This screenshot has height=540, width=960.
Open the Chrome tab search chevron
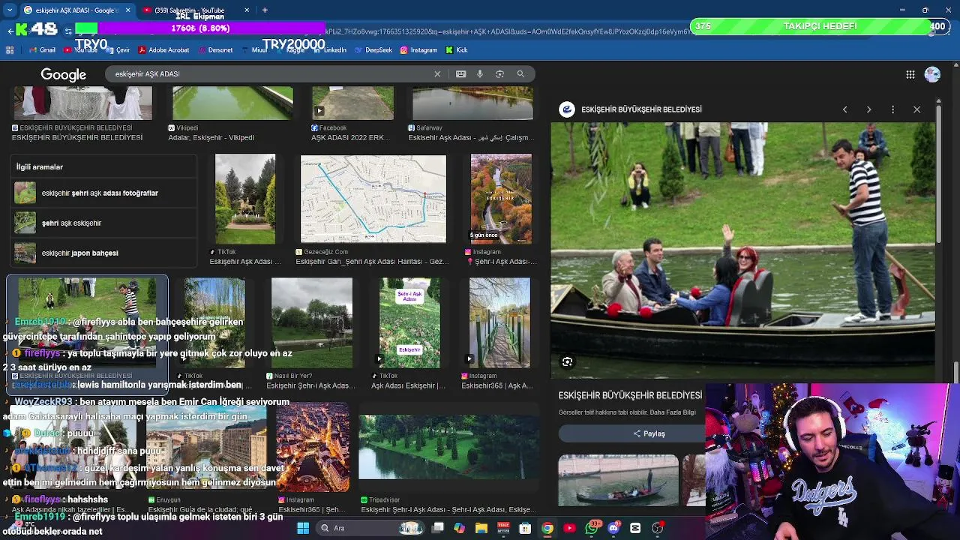(x=10, y=10)
